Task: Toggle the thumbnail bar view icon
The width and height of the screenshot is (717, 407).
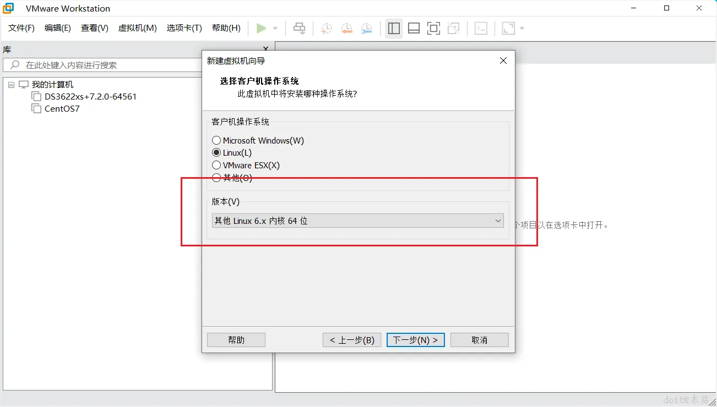Action: (414, 28)
